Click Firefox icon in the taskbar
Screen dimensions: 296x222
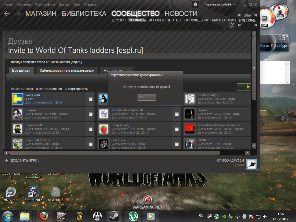coord(44,216)
